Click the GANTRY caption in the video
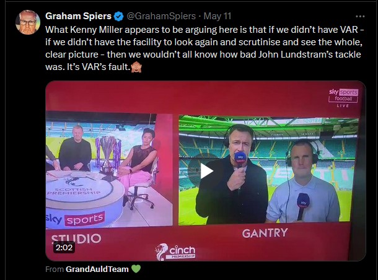The height and width of the screenshot is (280, 378). [x=265, y=233]
